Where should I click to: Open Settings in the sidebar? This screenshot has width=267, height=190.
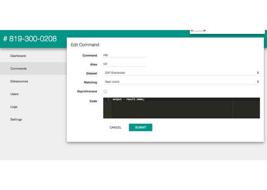tap(16, 120)
